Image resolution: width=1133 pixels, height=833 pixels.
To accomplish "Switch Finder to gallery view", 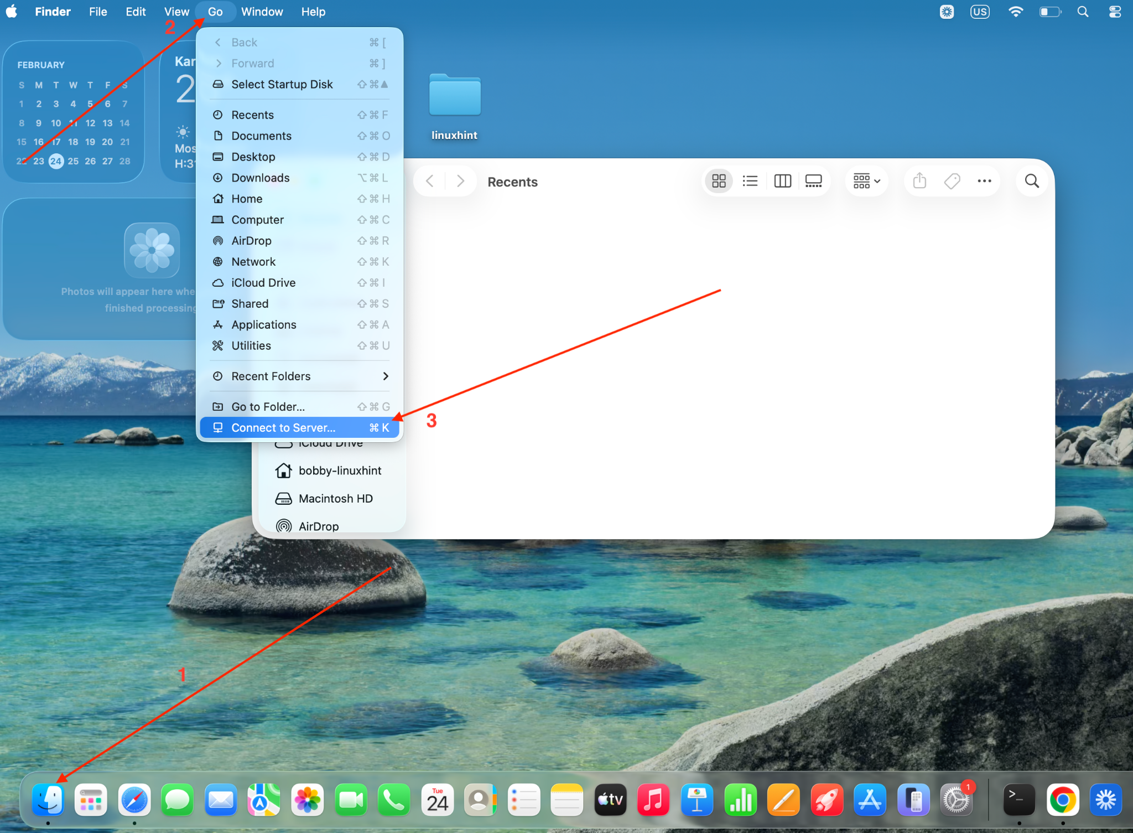I will click(813, 181).
